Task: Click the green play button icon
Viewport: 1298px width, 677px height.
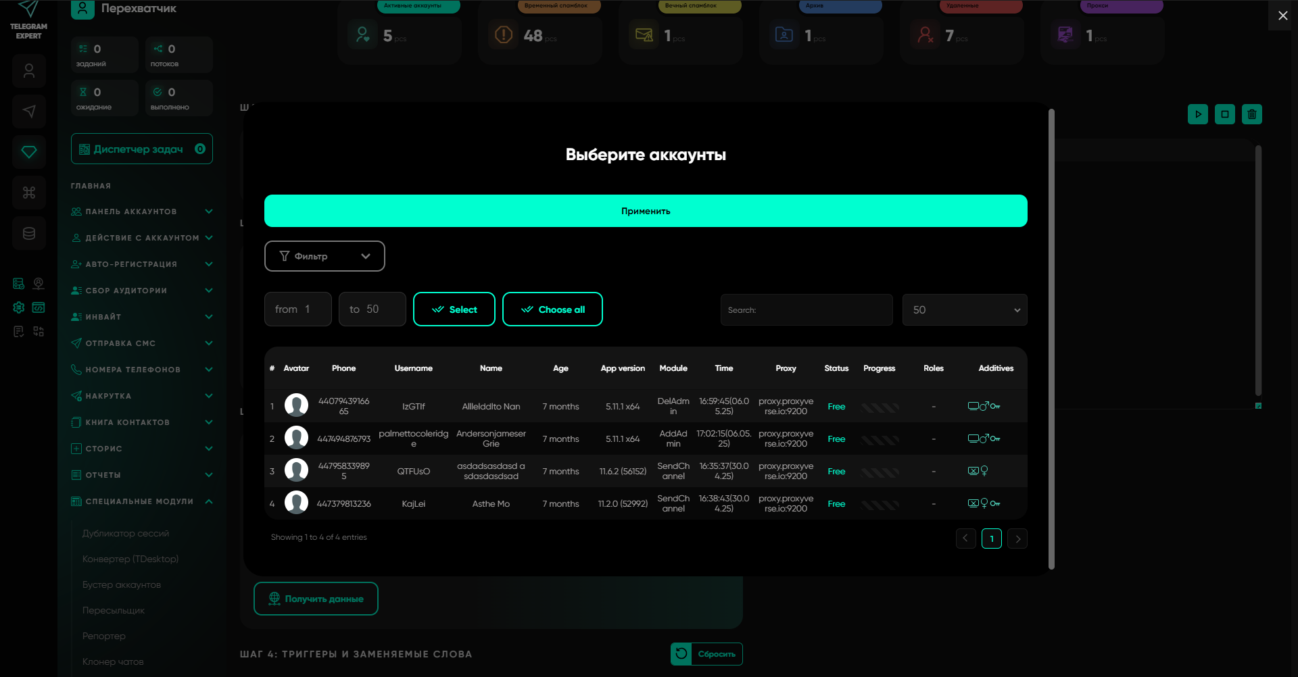Action: (x=1197, y=114)
